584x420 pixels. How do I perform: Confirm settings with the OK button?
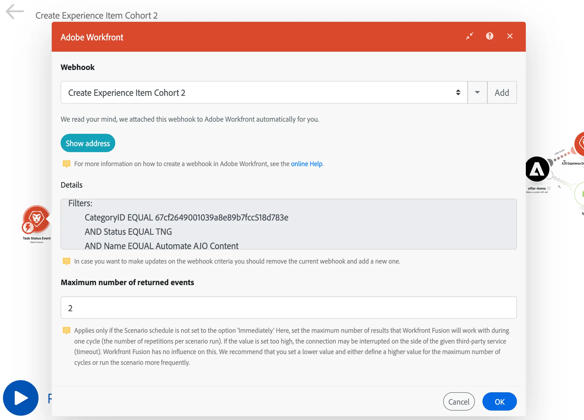point(499,401)
